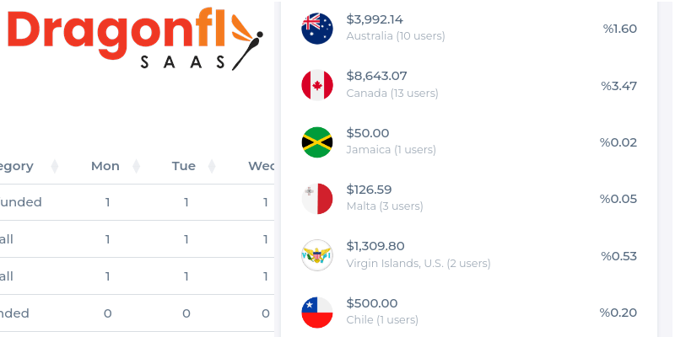675x337 pixels.
Task: Click the $1,309.80 Virgin Islands amount
Action: coord(375,246)
